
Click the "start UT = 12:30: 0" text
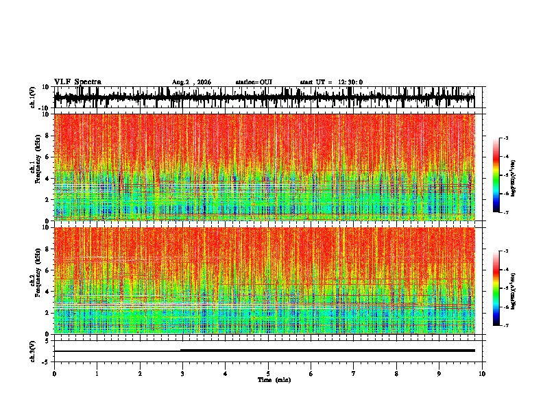[331, 82]
